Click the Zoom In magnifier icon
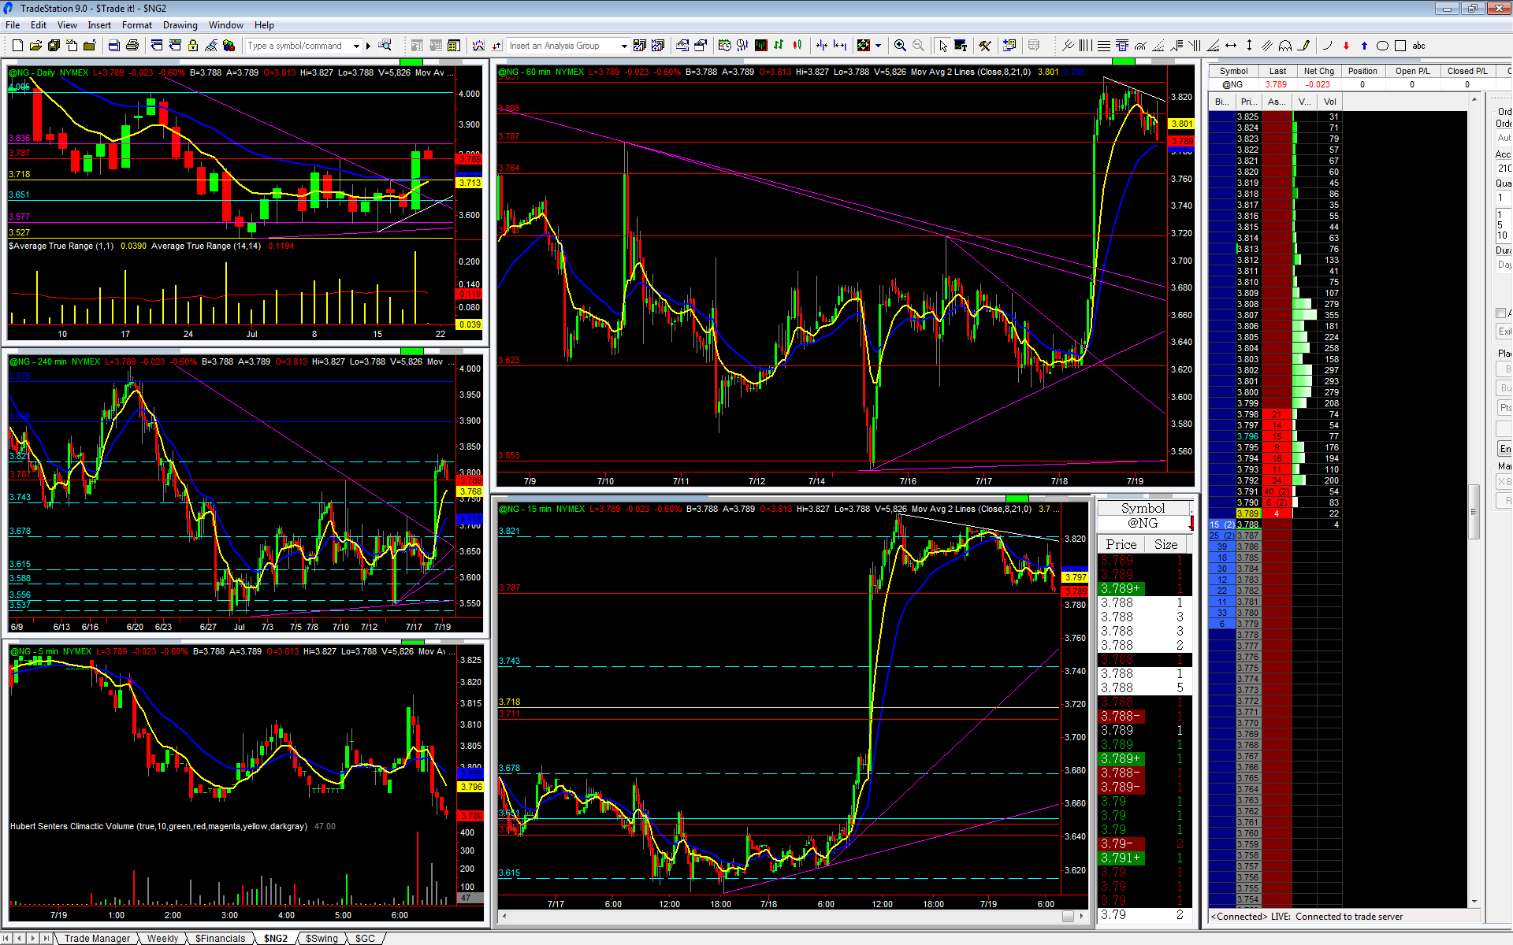This screenshot has height=945, width=1513. pyautogui.click(x=900, y=46)
